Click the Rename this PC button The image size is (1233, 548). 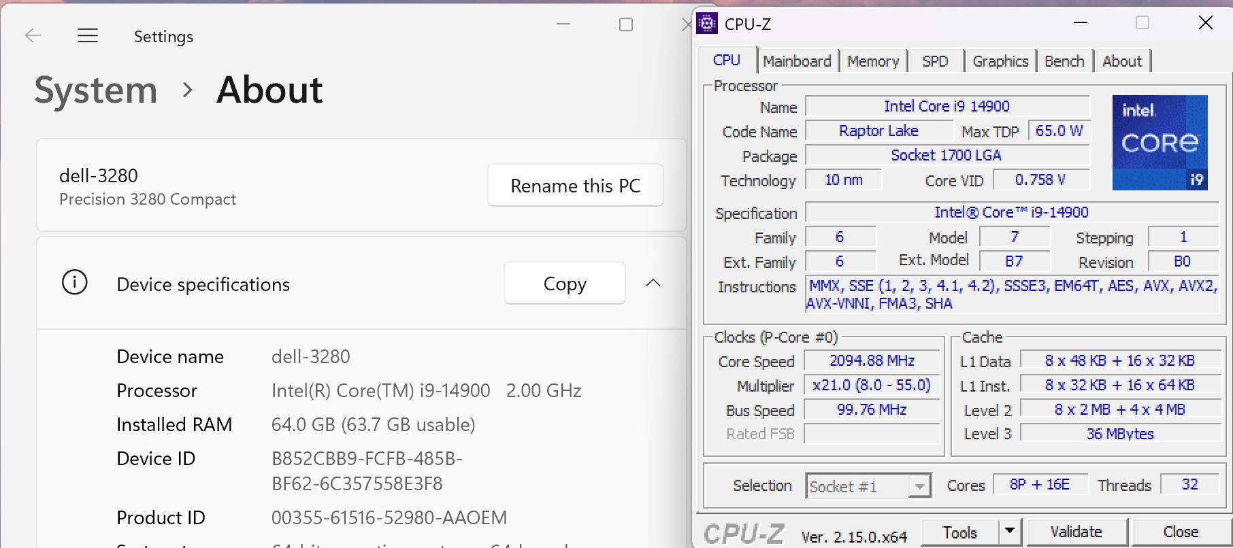[x=575, y=186]
